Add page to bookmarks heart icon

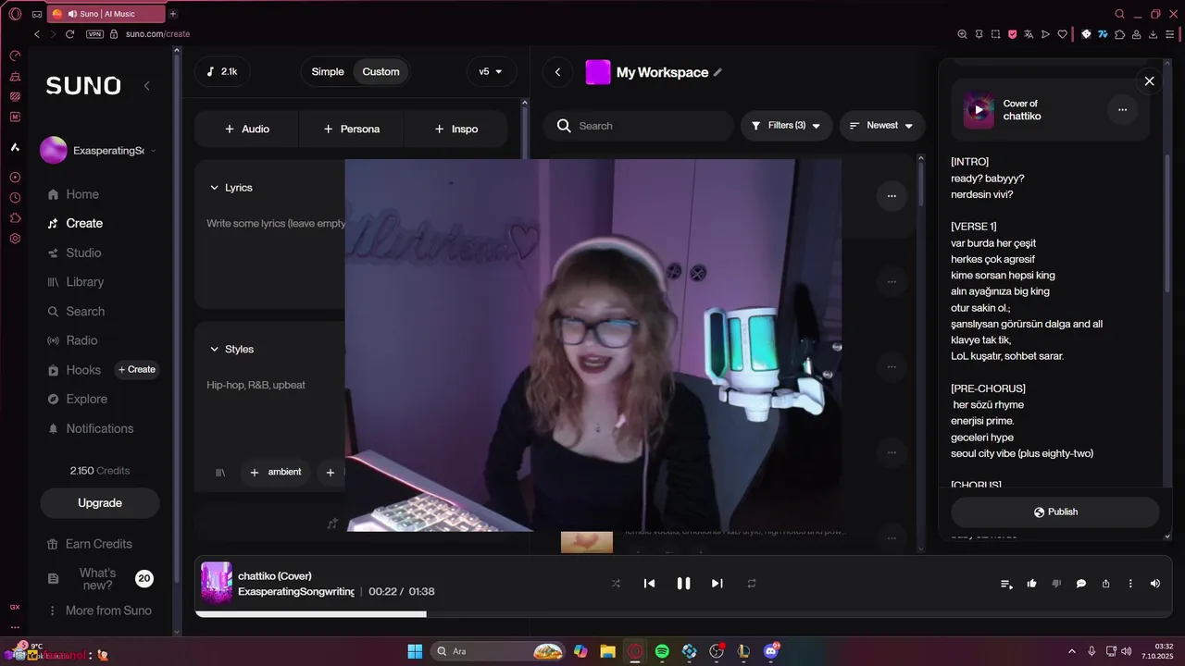coord(1061,34)
